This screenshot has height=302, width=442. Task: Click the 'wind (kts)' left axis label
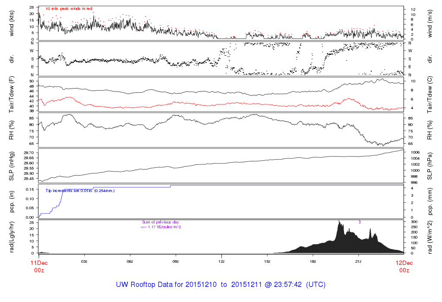12,24
